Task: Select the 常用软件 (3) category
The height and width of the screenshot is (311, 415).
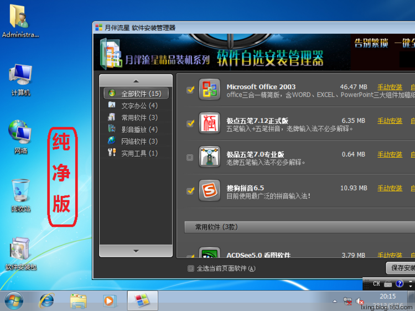Action: (136, 117)
